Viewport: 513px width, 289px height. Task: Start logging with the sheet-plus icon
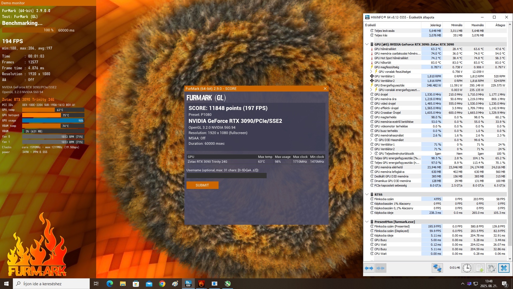point(479,268)
